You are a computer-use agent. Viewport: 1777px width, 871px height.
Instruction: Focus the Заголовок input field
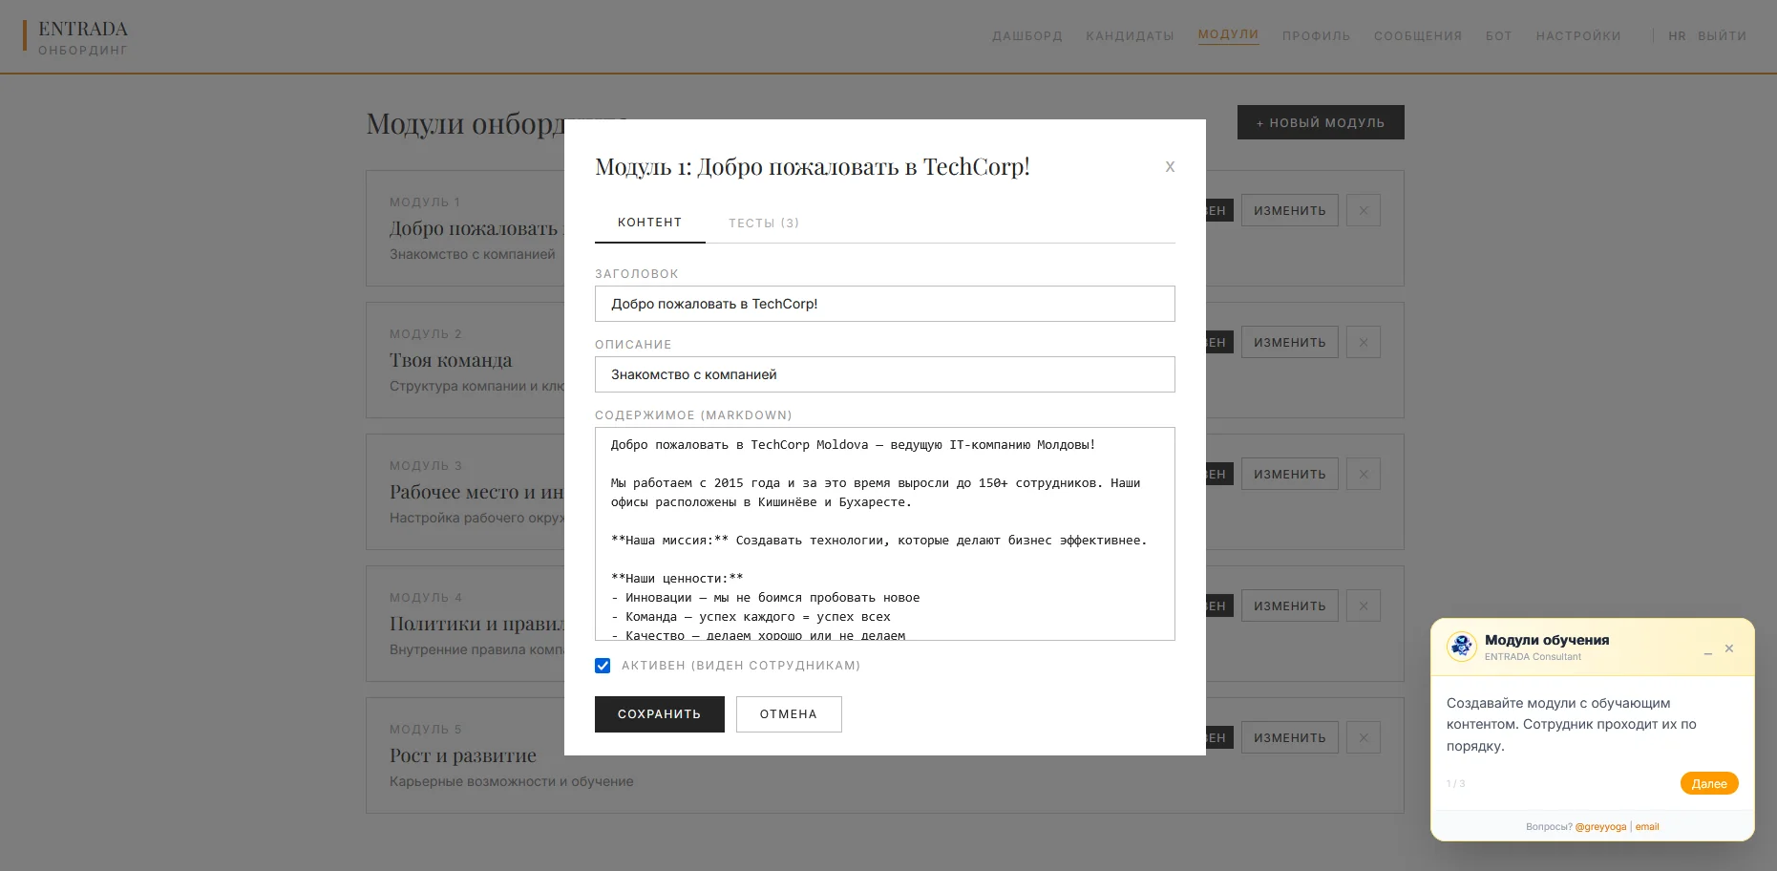(x=885, y=304)
